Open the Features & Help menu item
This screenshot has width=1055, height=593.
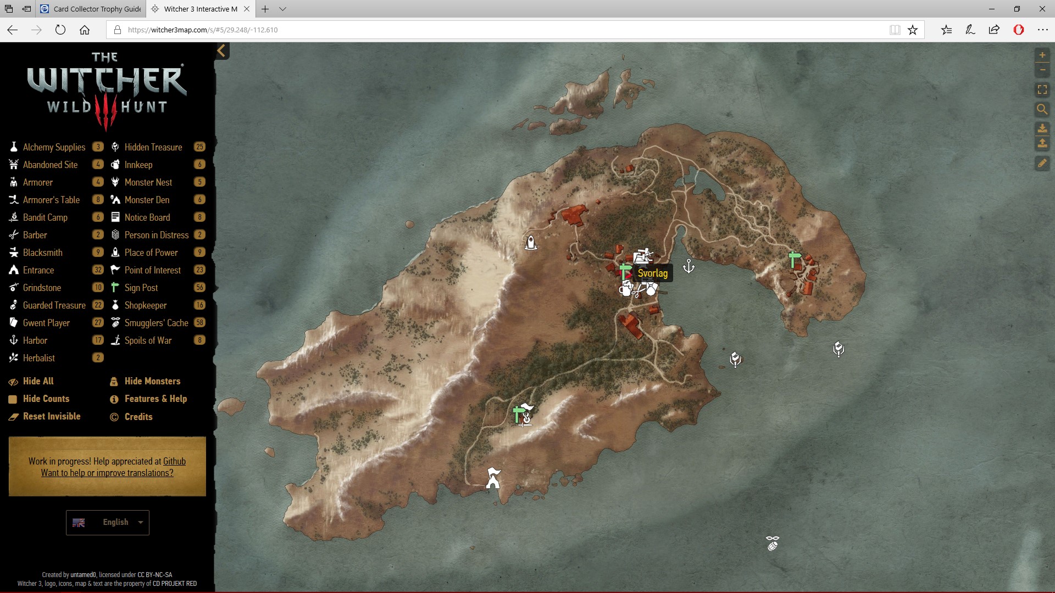(x=155, y=399)
